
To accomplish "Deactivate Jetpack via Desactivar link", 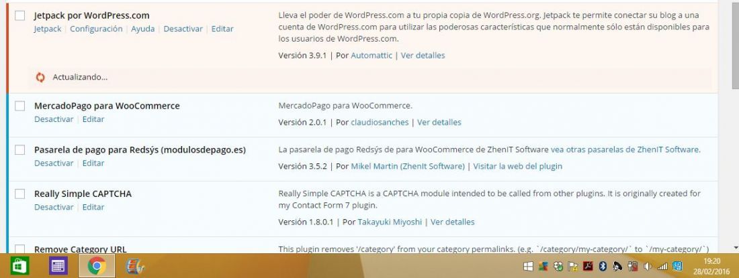I will [x=183, y=29].
